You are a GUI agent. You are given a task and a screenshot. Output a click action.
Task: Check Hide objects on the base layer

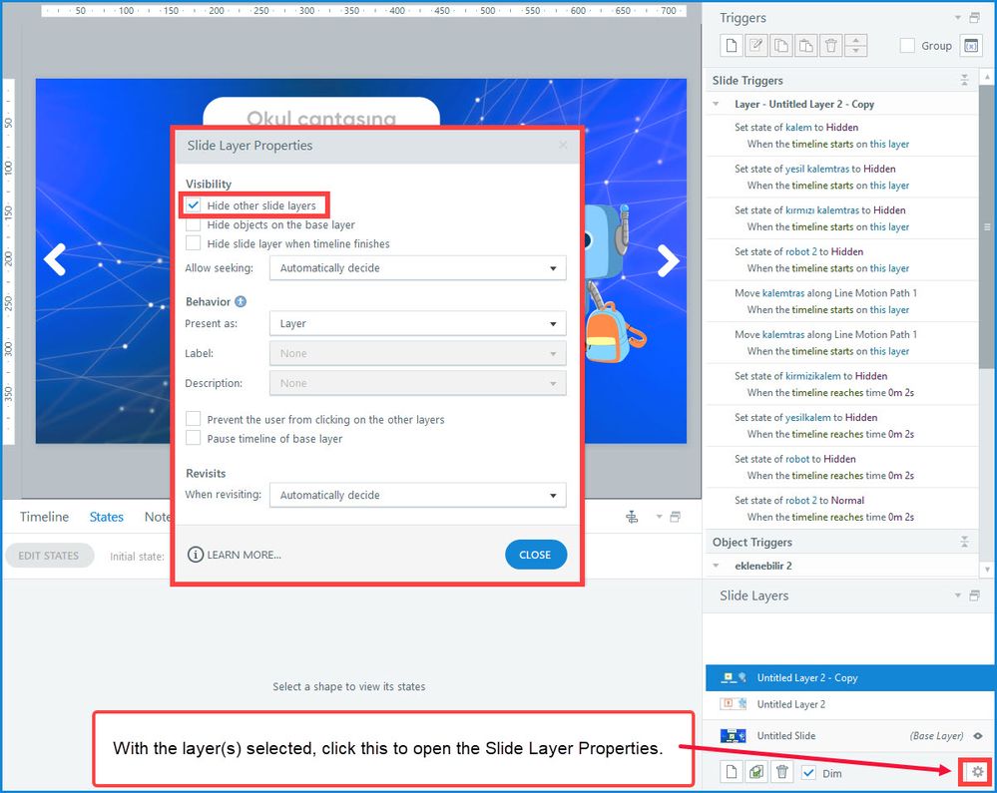(x=194, y=224)
